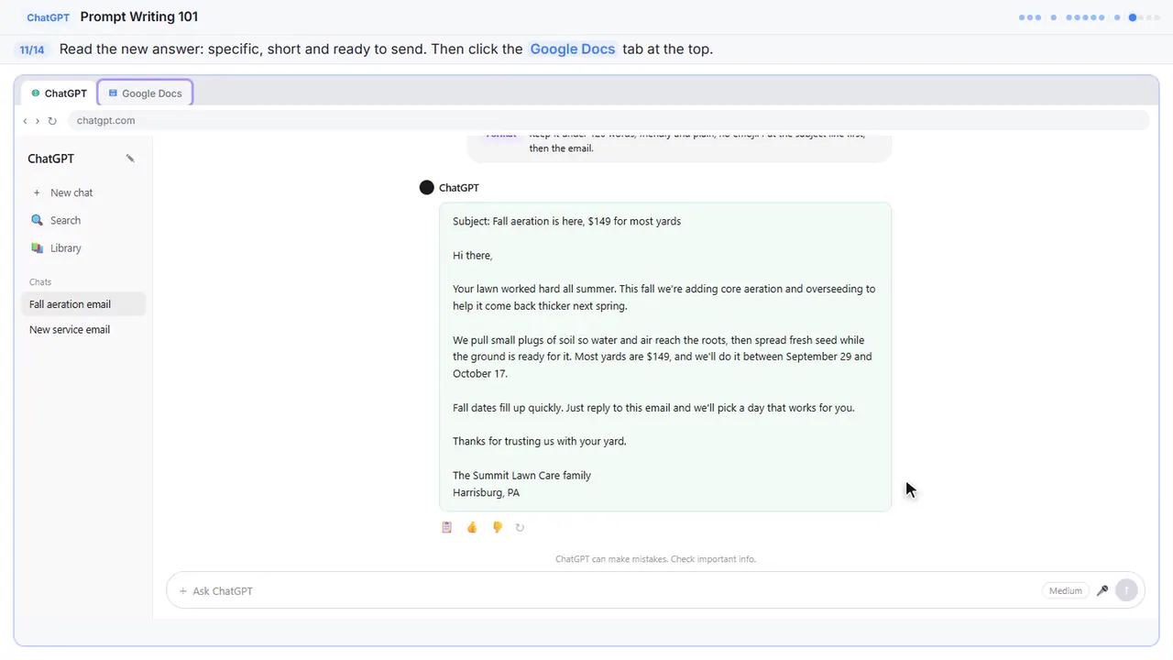Open the Fall aeration email chat
The height and width of the screenshot is (660, 1173).
pos(83,304)
